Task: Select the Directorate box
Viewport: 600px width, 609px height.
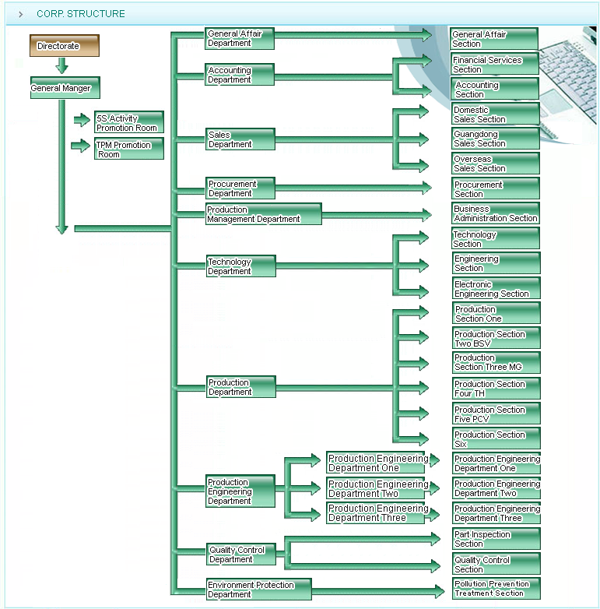Action: (65, 46)
